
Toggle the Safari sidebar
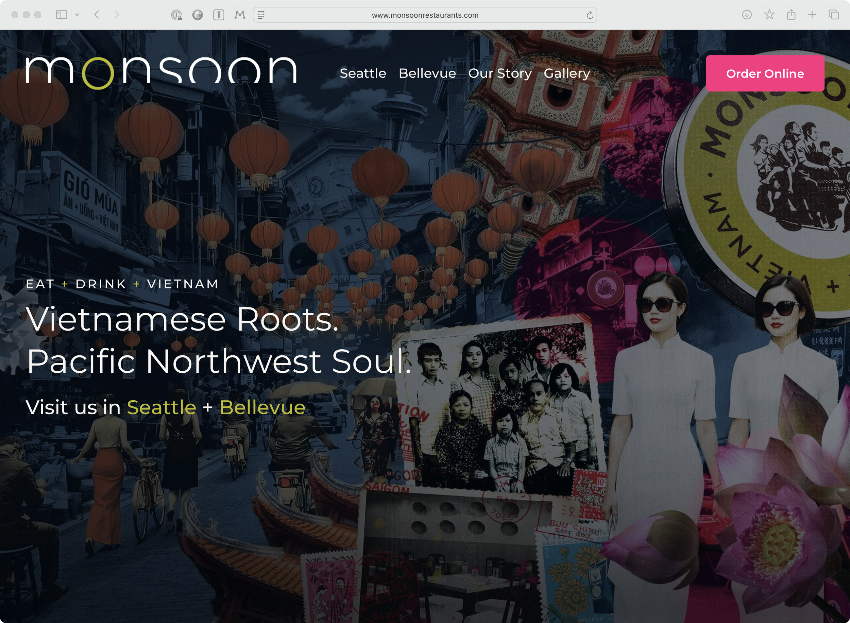pyautogui.click(x=61, y=15)
